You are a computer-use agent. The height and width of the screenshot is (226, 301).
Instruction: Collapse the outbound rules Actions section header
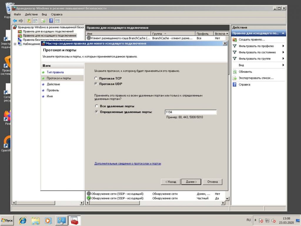click(x=283, y=33)
